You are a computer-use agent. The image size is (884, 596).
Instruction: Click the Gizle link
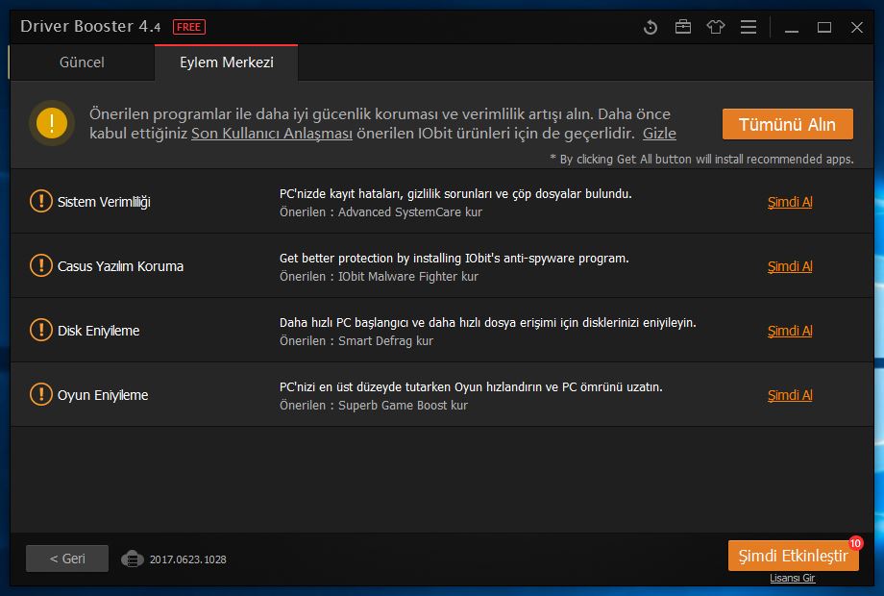659,134
